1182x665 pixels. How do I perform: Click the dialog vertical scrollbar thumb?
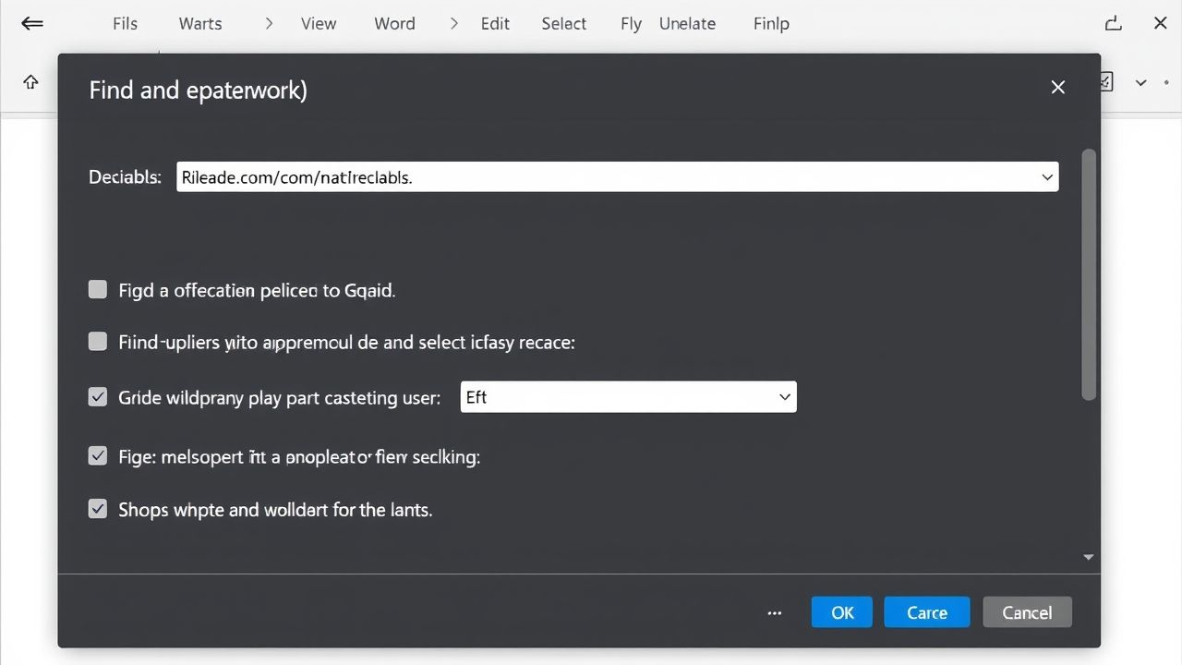[x=1089, y=274]
